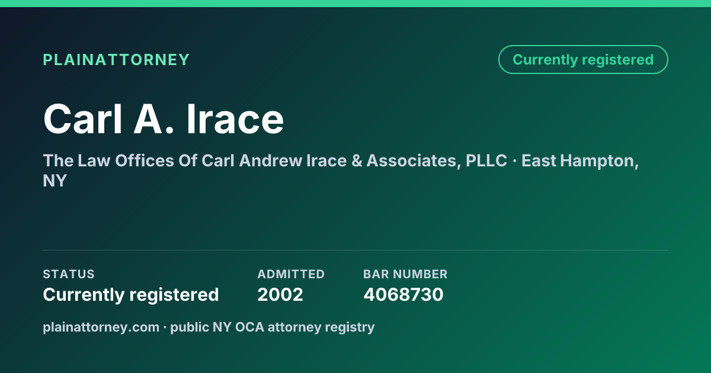Click the ADMITTED field label
This screenshot has width=711, height=373.
[291, 274]
